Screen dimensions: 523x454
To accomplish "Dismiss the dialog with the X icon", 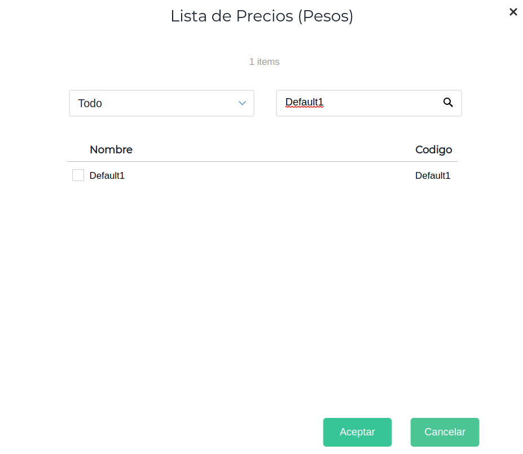I will pyautogui.click(x=513, y=12).
